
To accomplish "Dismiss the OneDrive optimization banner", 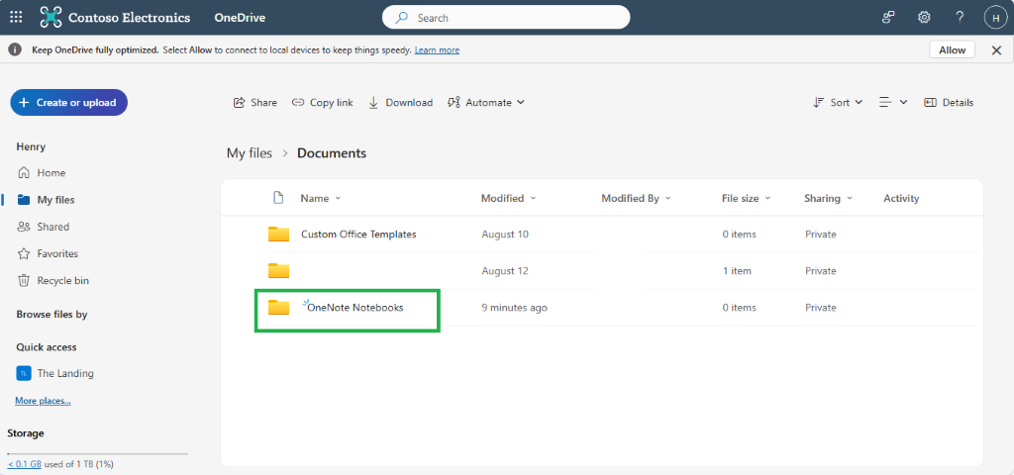I will point(996,49).
